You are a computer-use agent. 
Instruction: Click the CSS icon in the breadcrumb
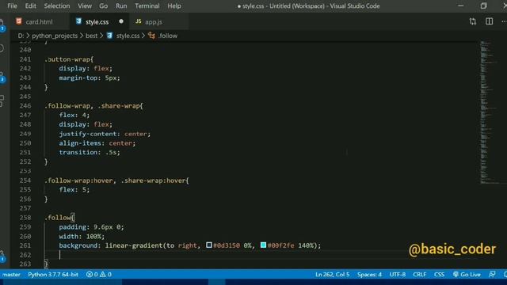[109, 36]
